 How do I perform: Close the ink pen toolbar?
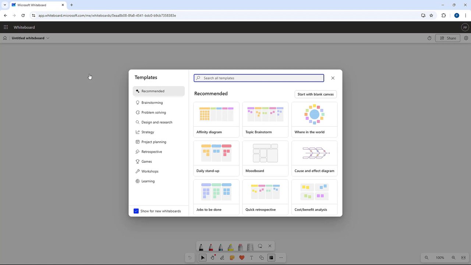point(270,246)
